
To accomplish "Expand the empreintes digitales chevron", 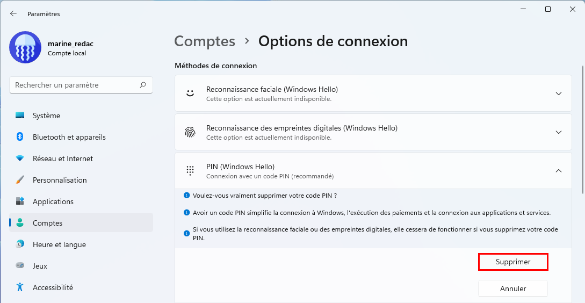I will (559, 132).
